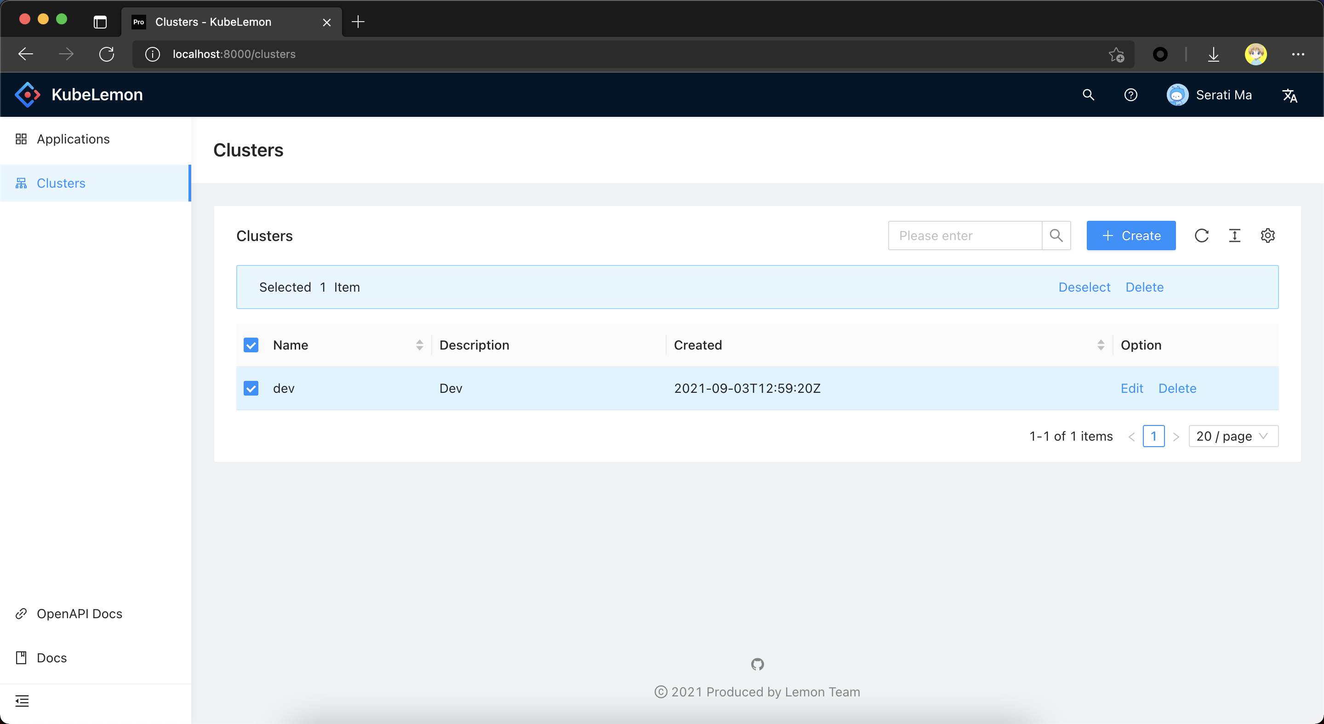
Task: Sort by Created column sorter
Action: pos(1101,345)
